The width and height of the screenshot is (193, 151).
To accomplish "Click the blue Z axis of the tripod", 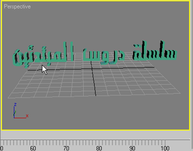I will [x=14, y=112].
